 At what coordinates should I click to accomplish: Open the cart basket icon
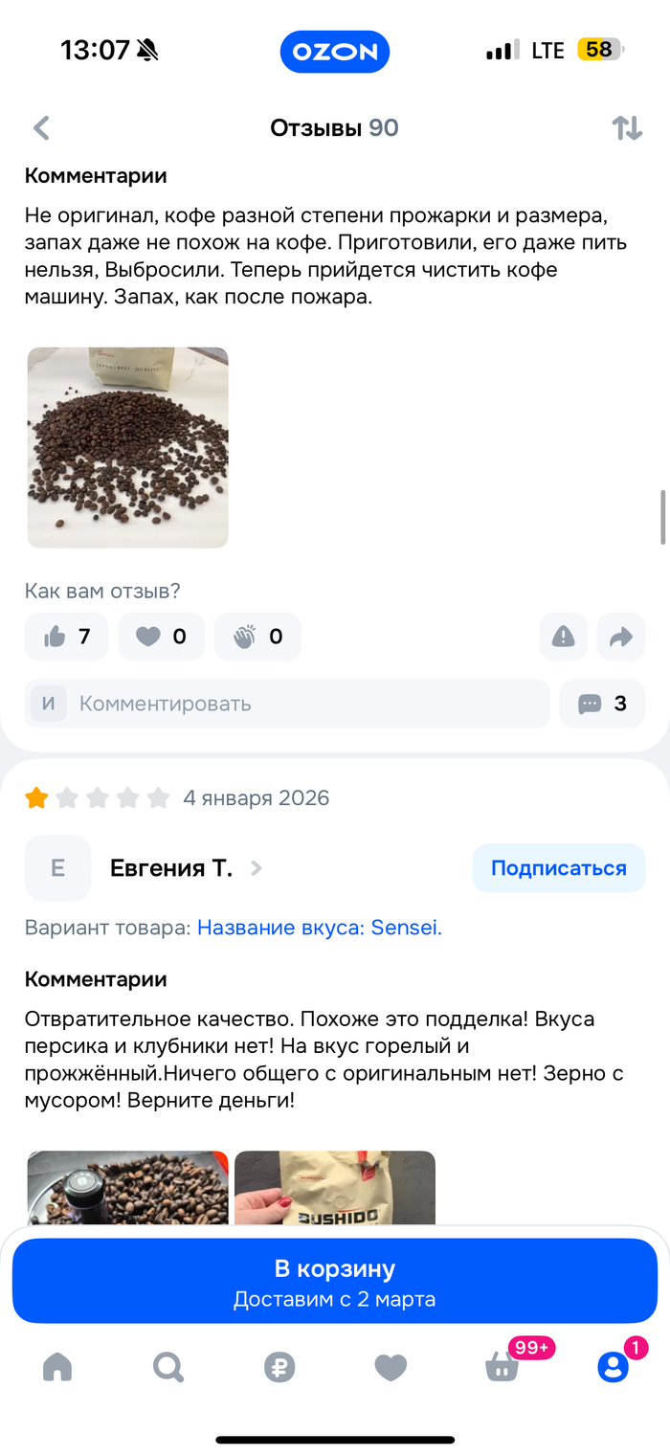[x=502, y=1367]
